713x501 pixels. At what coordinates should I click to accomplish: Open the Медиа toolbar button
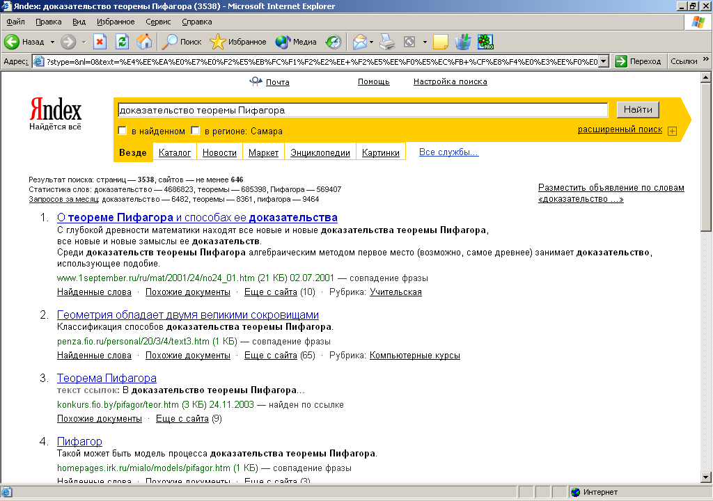295,42
